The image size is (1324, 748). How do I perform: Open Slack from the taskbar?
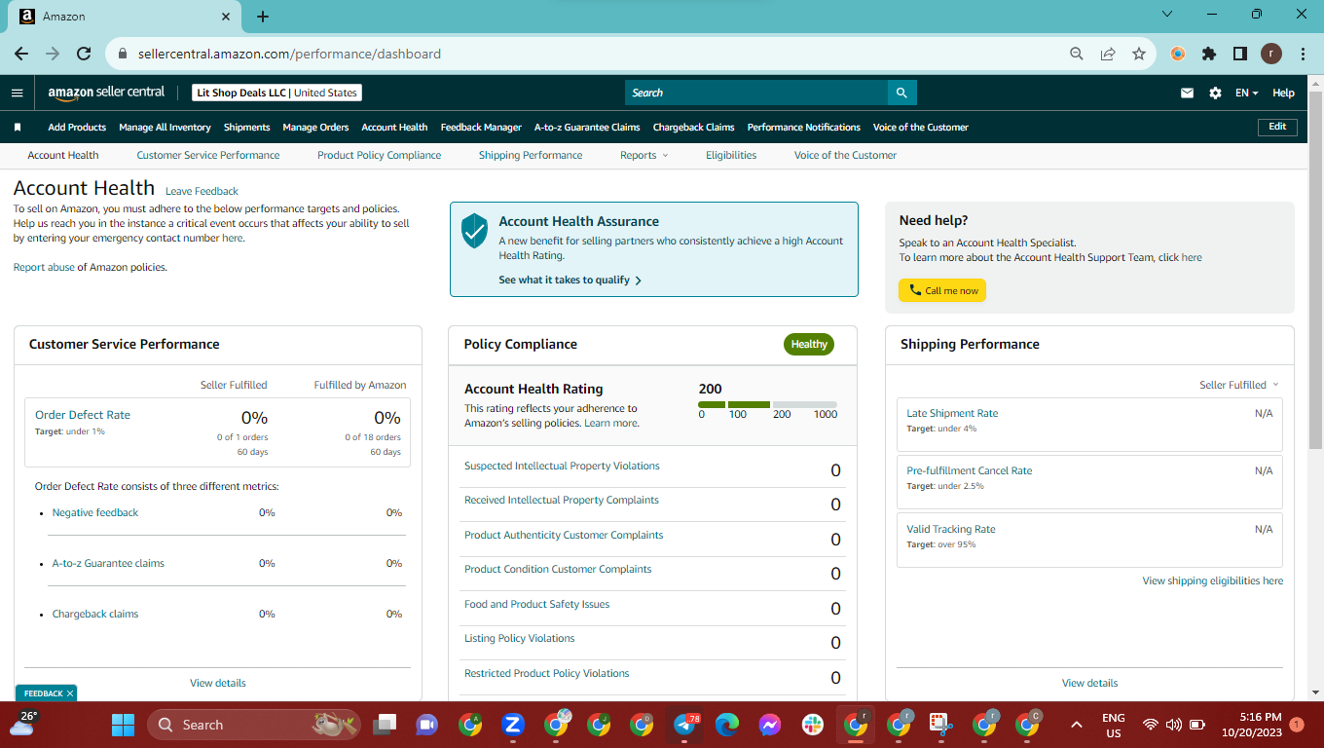coord(813,725)
